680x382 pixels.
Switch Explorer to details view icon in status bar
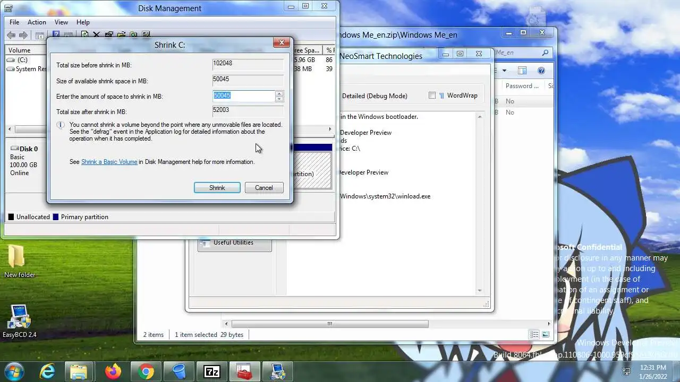point(533,334)
